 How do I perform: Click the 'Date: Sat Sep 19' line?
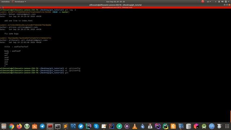click(x=21, y=43)
